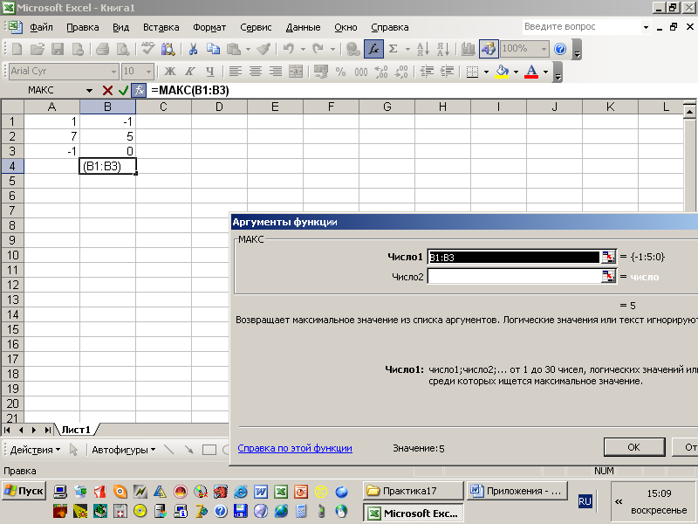Image resolution: width=698 pixels, height=524 pixels.
Task: Click the Chart Wizard icon
Action: (468, 49)
